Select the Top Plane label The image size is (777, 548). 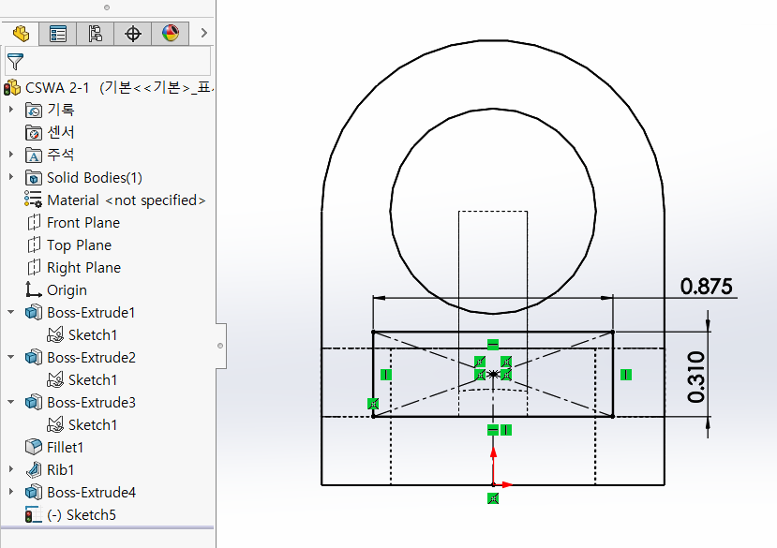[80, 245]
